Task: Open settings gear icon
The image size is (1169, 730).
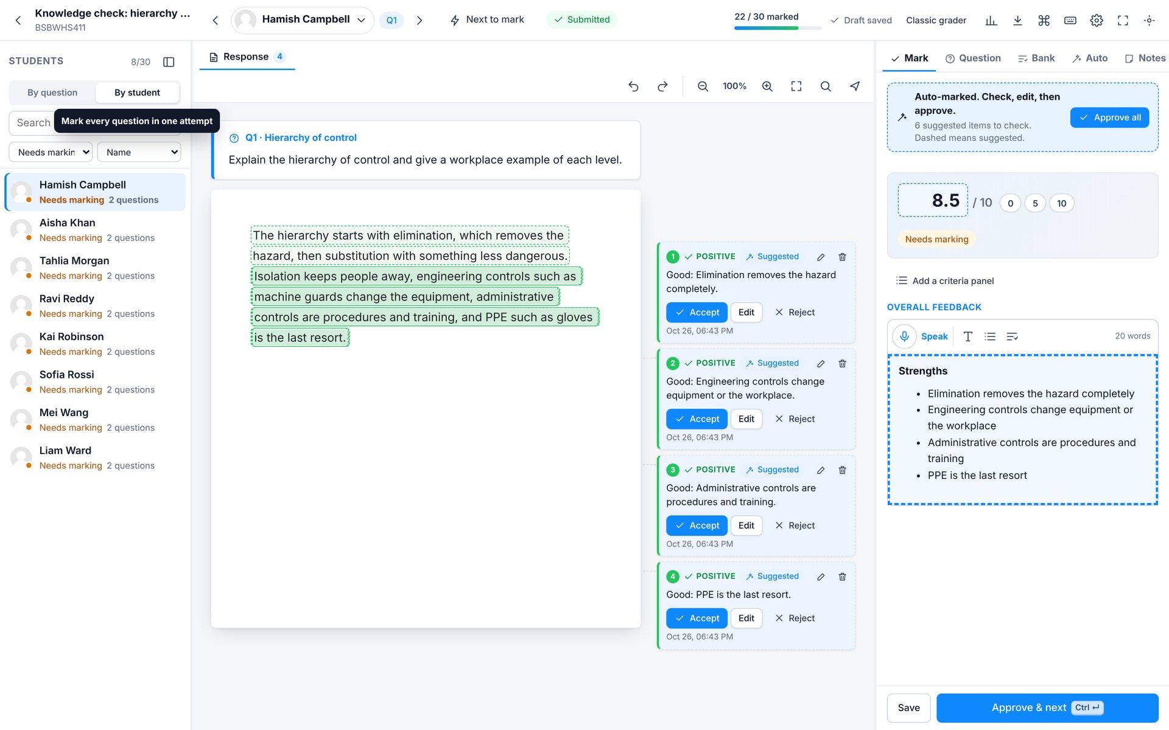Action: coord(1097,21)
